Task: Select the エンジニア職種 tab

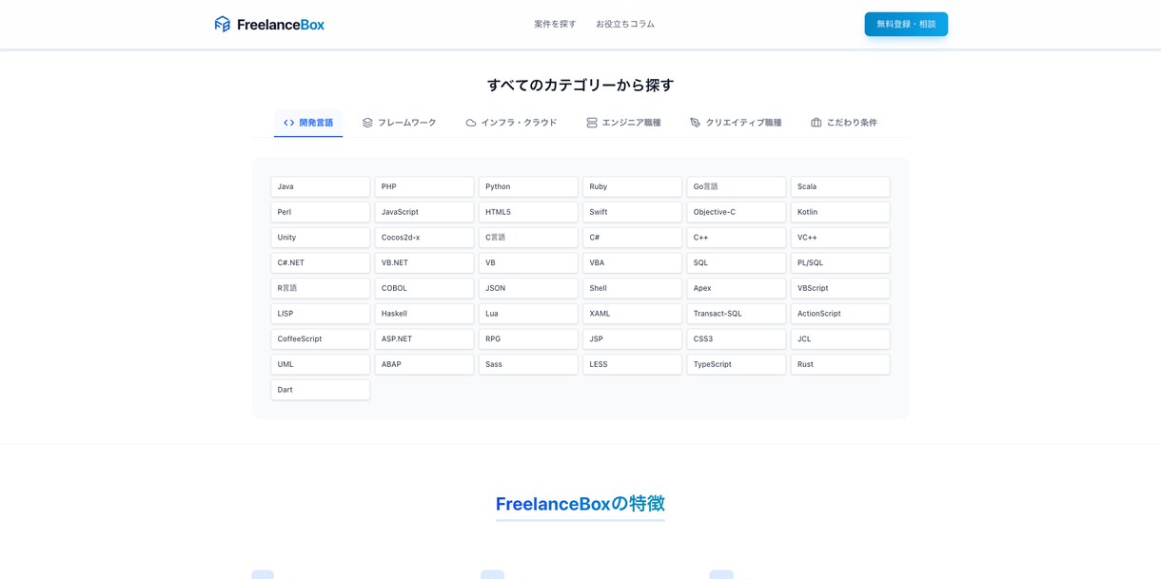Action: pyautogui.click(x=624, y=123)
